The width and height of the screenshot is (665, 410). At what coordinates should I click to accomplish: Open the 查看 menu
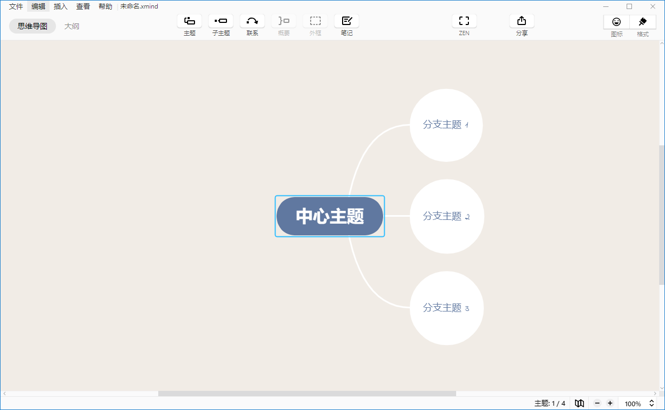pos(83,6)
